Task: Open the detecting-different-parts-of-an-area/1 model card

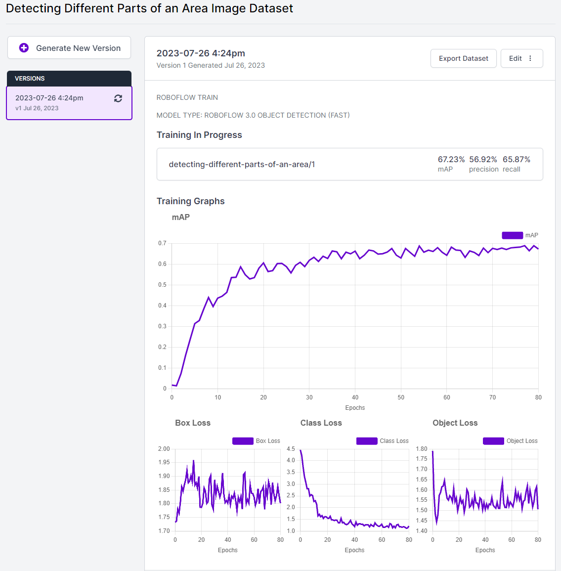Action: pyautogui.click(x=242, y=164)
